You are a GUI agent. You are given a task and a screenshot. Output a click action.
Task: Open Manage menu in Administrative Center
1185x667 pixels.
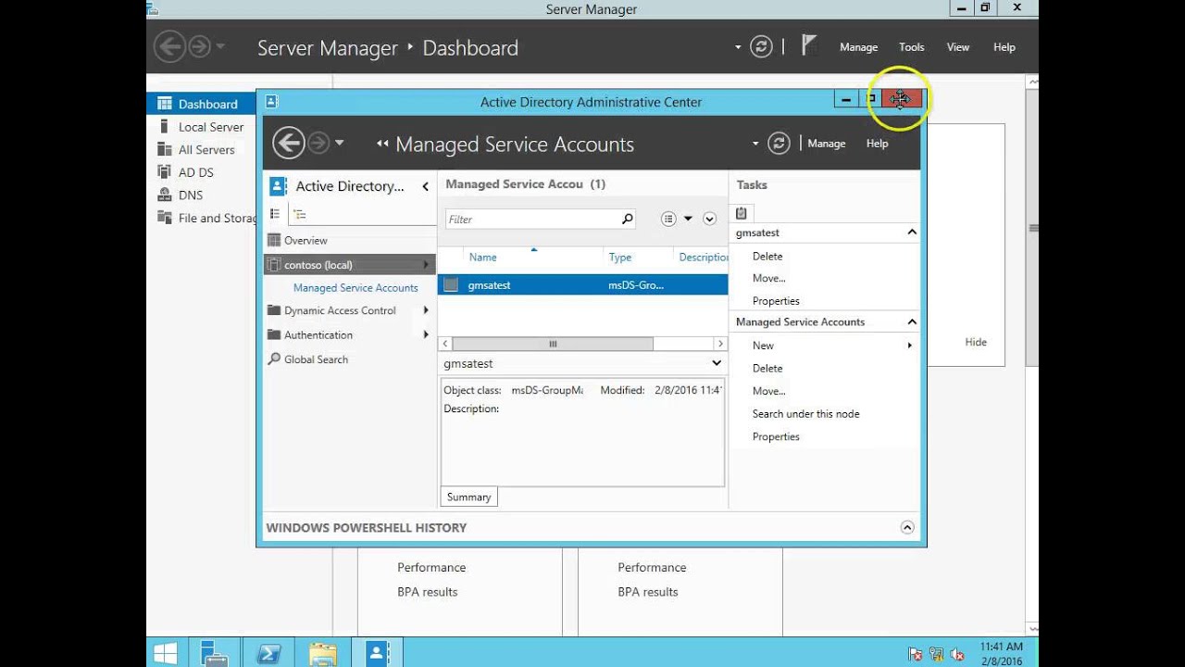827,144
